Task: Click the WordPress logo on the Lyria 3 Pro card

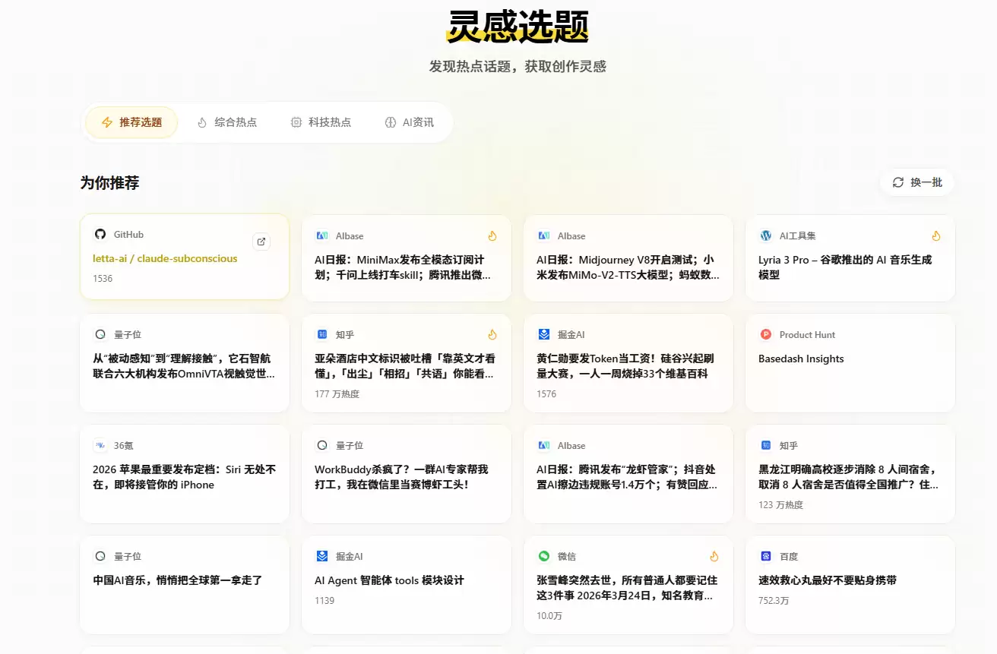Action: 766,236
